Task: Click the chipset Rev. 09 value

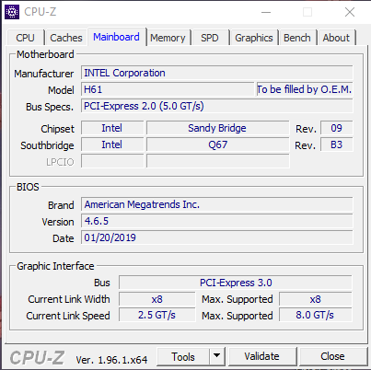Action: pyautogui.click(x=336, y=128)
